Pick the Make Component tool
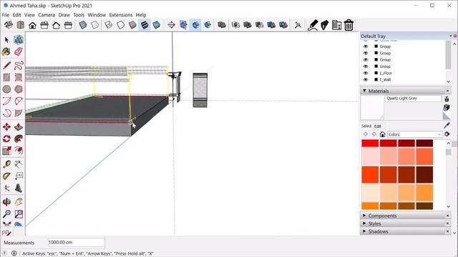The height and width of the screenshot is (257, 458). pyautogui.click(x=19, y=40)
